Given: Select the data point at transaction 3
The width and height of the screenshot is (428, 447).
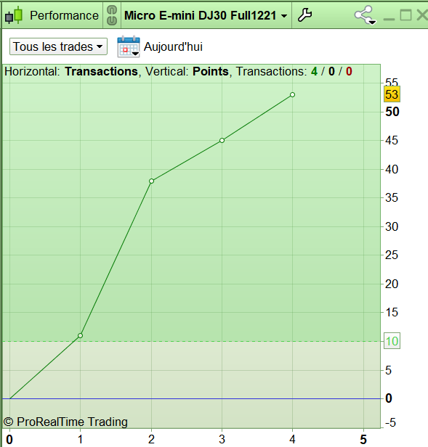Looking at the screenshot, I should coord(222,140).
